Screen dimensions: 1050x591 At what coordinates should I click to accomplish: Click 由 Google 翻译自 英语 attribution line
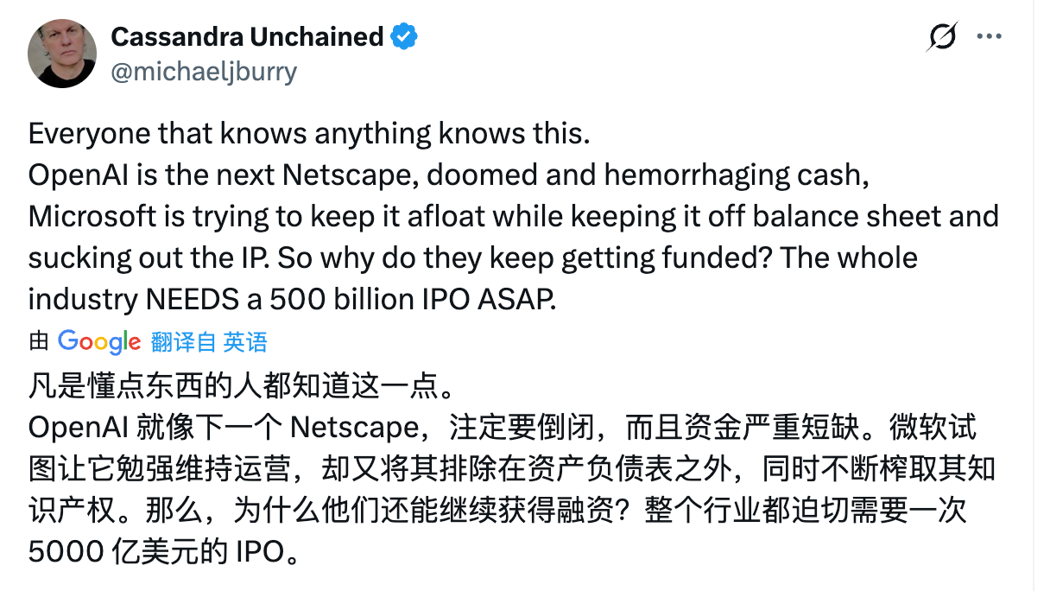(x=147, y=342)
